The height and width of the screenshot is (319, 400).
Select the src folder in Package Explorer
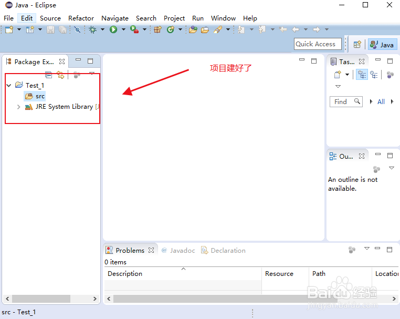coord(35,96)
